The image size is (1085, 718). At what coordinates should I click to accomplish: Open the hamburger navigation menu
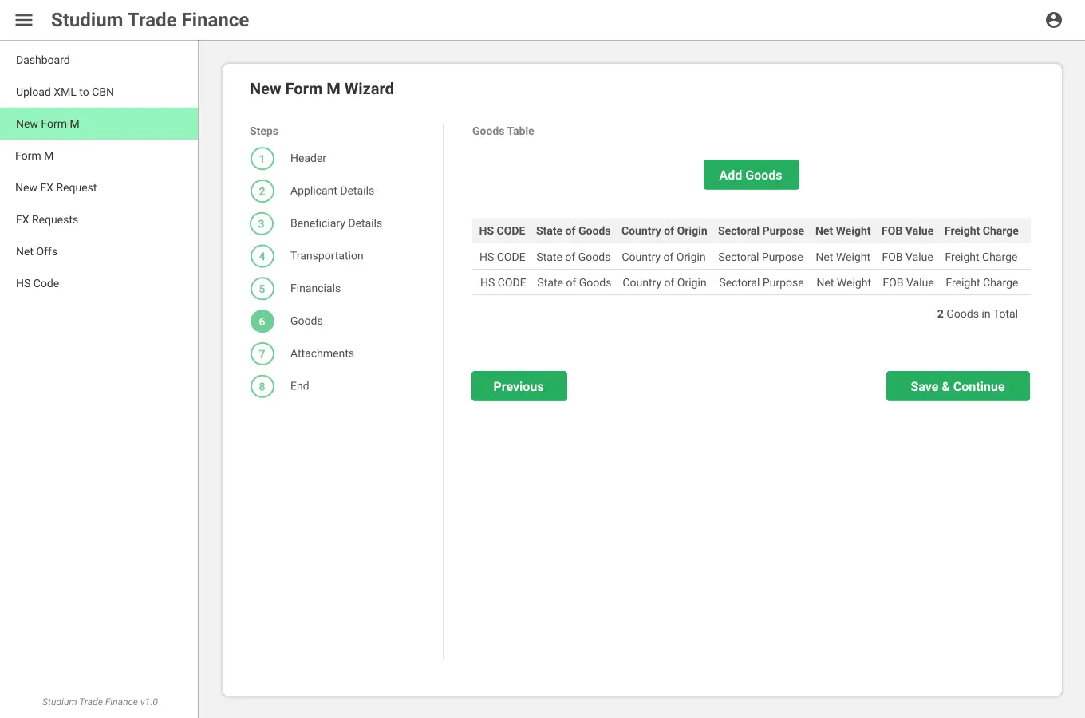coord(24,20)
